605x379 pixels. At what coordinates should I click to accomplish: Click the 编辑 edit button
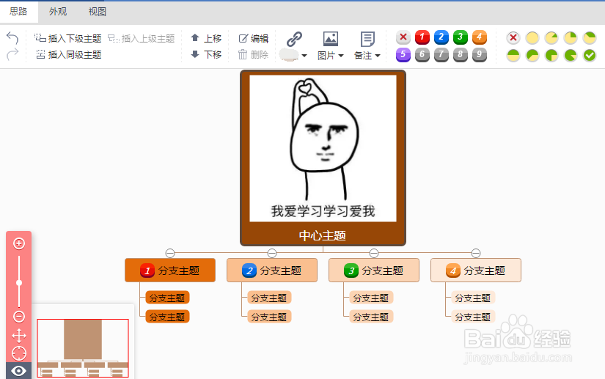[254, 38]
